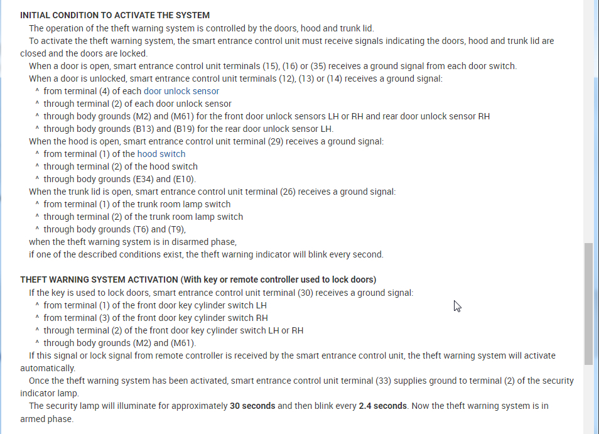Image resolution: width=599 pixels, height=434 pixels.
Task: Click the caret bullet before 'through body grounds (B13)'
Action: [38, 129]
